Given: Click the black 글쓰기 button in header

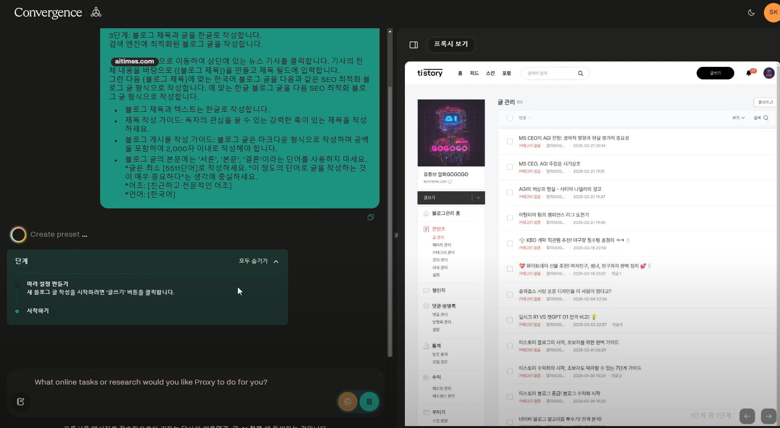Looking at the screenshot, I should [x=715, y=73].
